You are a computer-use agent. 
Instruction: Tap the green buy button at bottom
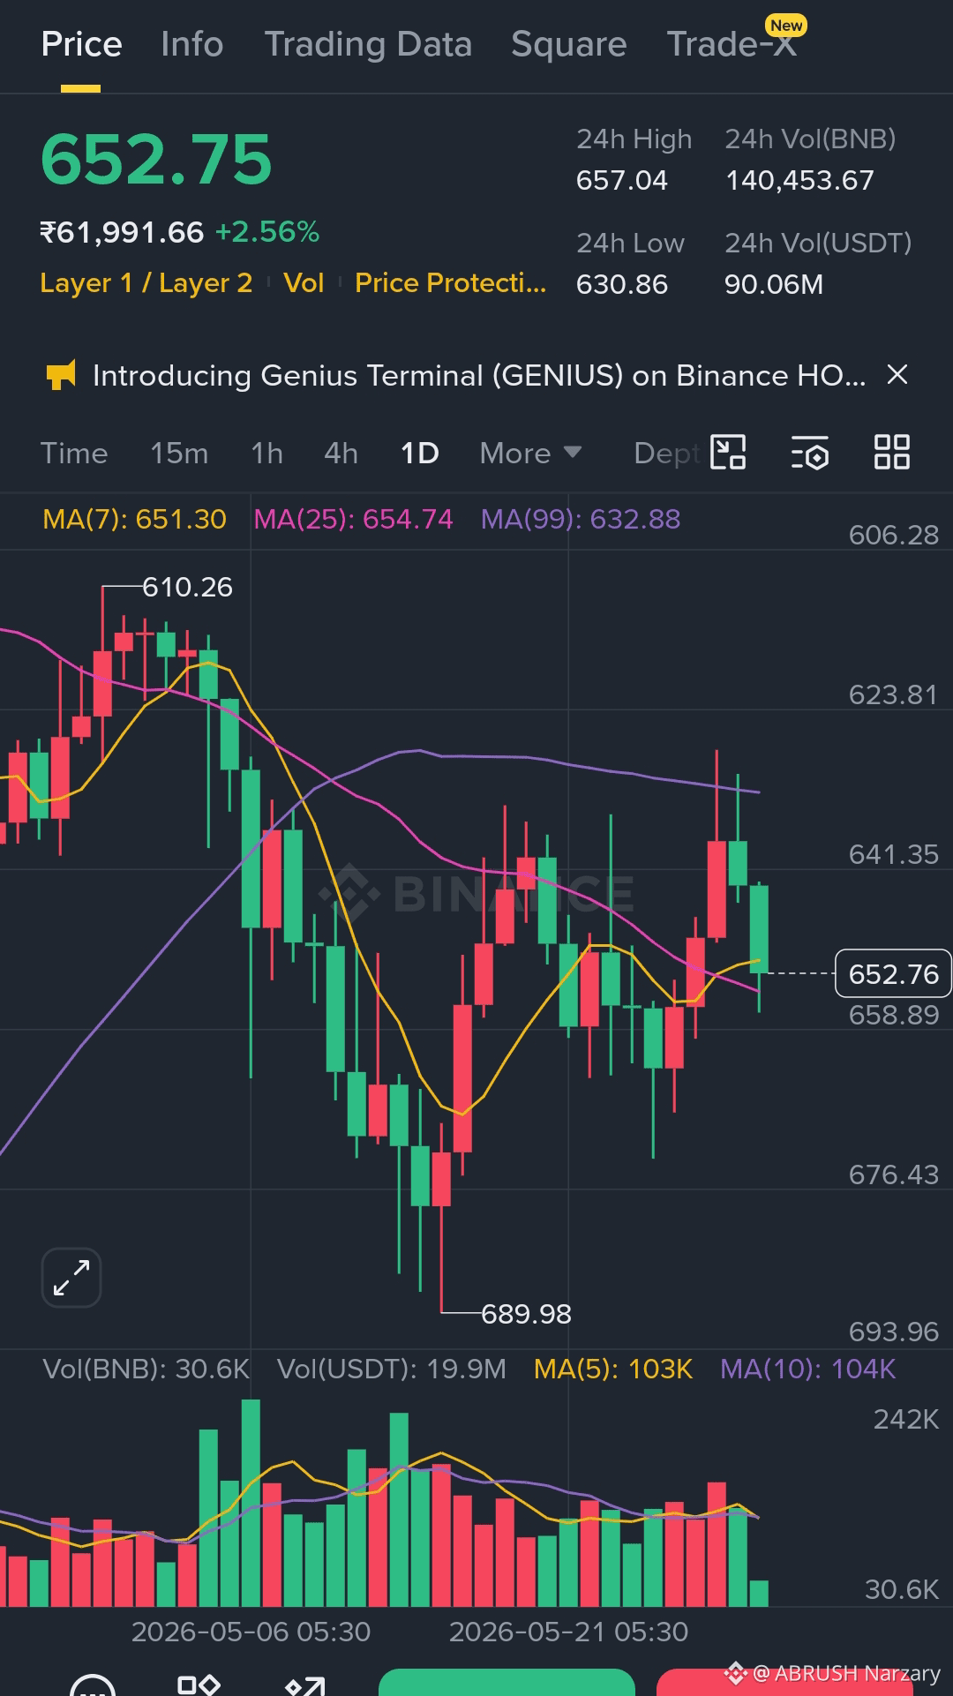(x=507, y=1683)
